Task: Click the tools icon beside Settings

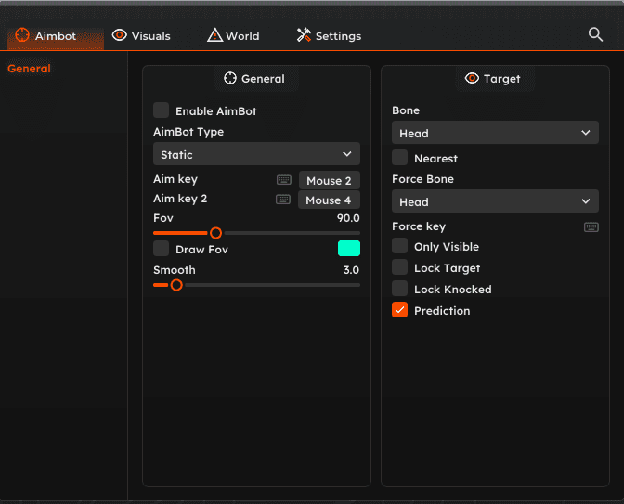Action: (304, 35)
